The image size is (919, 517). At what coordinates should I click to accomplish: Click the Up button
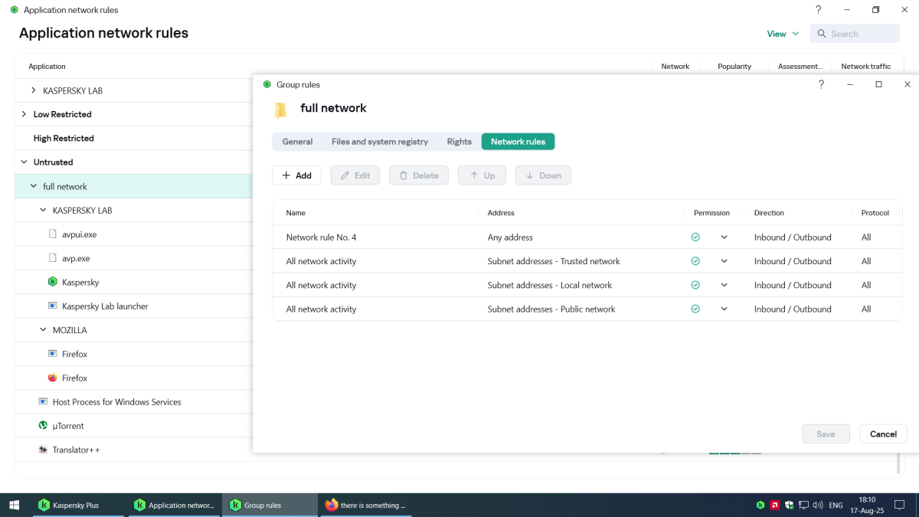click(x=482, y=175)
